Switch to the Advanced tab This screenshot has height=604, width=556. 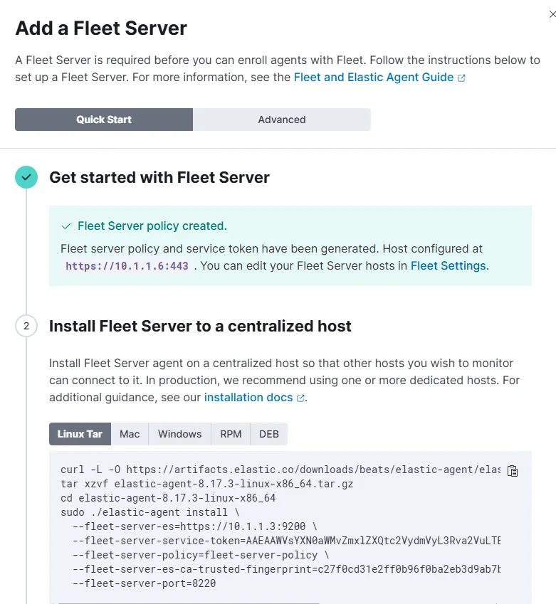pyautogui.click(x=282, y=120)
